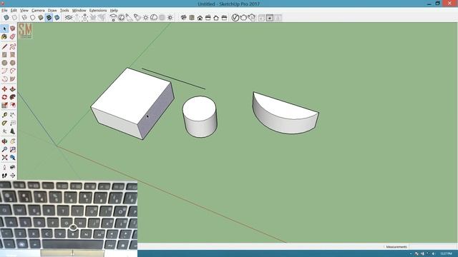Open the Draw menu
Image resolution: width=458 pixels, height=257 pixels.
click(52, 10)
